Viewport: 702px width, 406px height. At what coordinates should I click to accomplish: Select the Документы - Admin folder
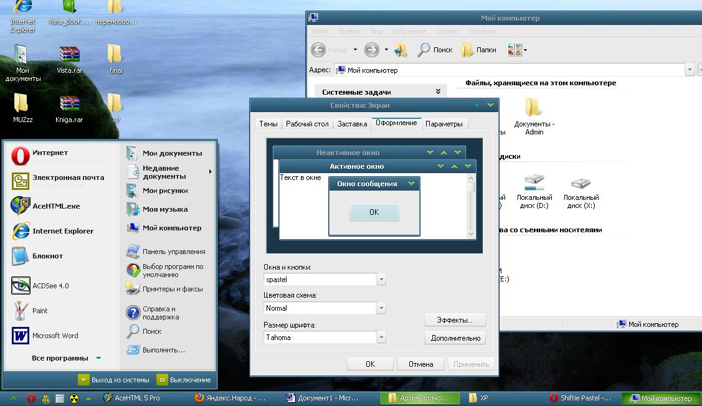534,116
